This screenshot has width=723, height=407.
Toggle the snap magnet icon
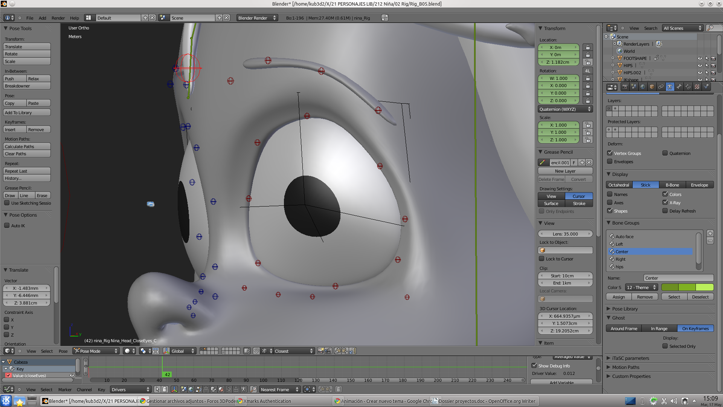[x=256, y=351]
